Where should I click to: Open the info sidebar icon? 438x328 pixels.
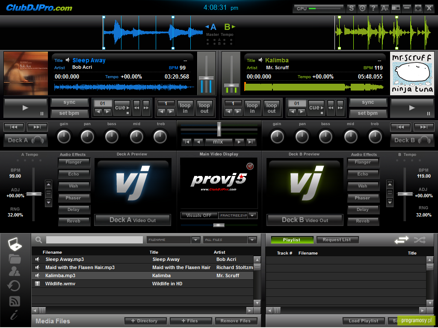point(14,315)
